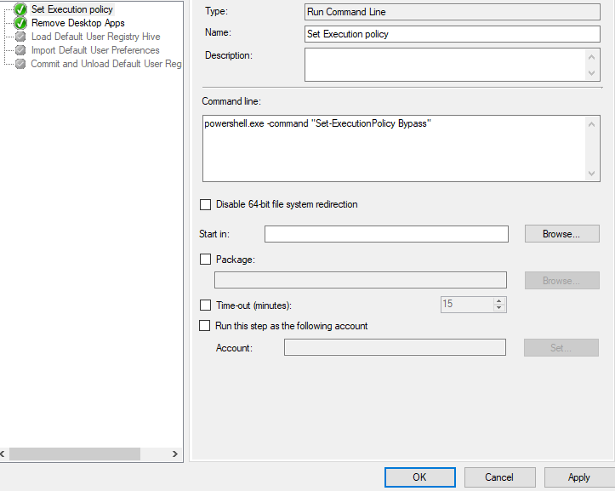Click Command line scroll down arrow
This screenshot has height=491, width=615.
(x=592, y=174)
